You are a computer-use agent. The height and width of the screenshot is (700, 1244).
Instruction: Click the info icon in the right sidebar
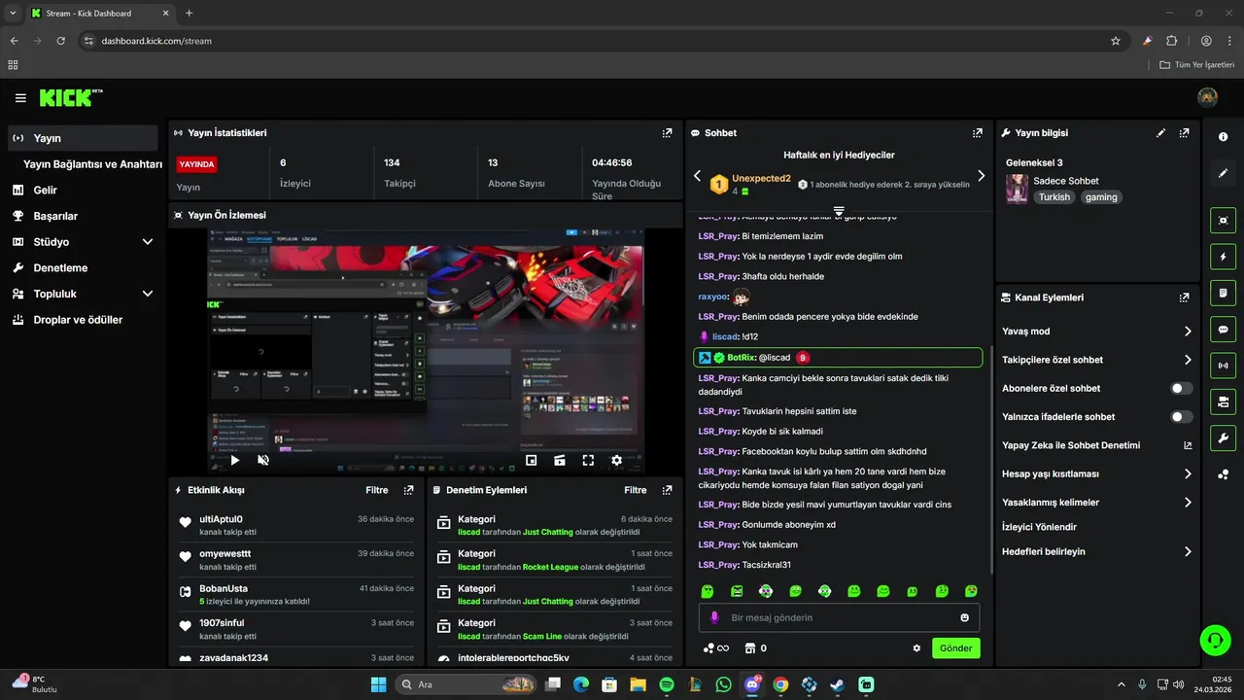point(1224,137)
